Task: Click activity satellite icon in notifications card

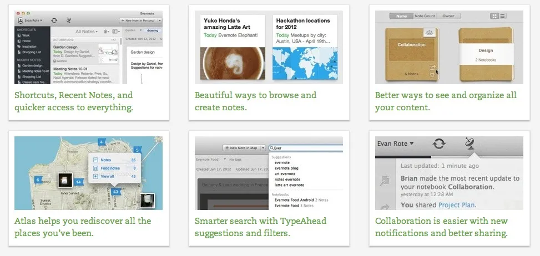Action: pos(469,144)
